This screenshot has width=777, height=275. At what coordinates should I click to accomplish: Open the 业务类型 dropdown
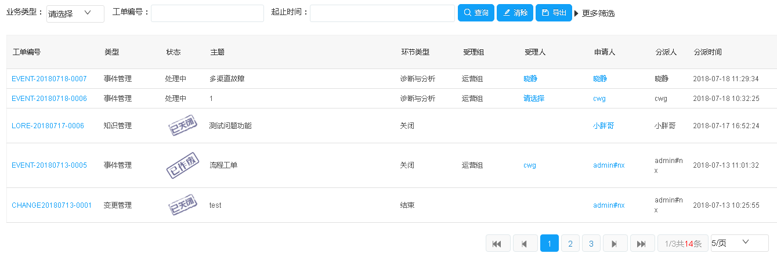pos(75,14)
